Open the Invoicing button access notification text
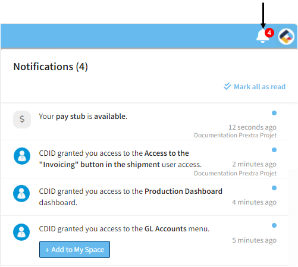The height and width of the screenshot is (267, 298). coord(120,159)
